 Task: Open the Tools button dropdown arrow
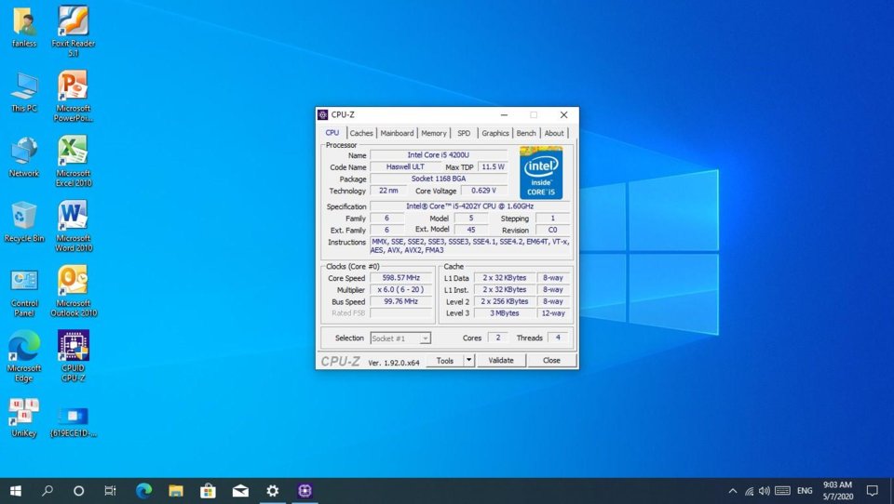(x=468, y=360)
